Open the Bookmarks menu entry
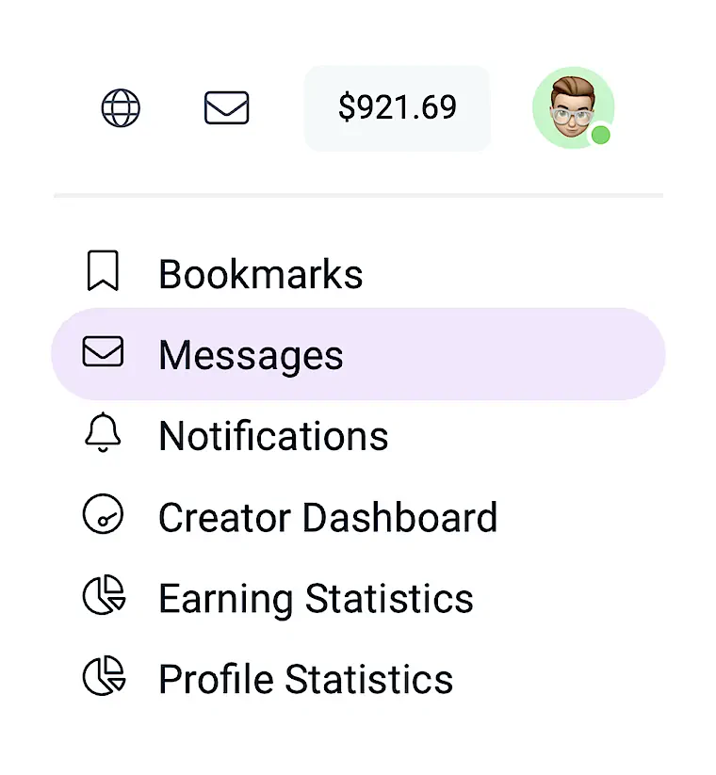Viewport: 716px width, 775px height. click(261, 273)
